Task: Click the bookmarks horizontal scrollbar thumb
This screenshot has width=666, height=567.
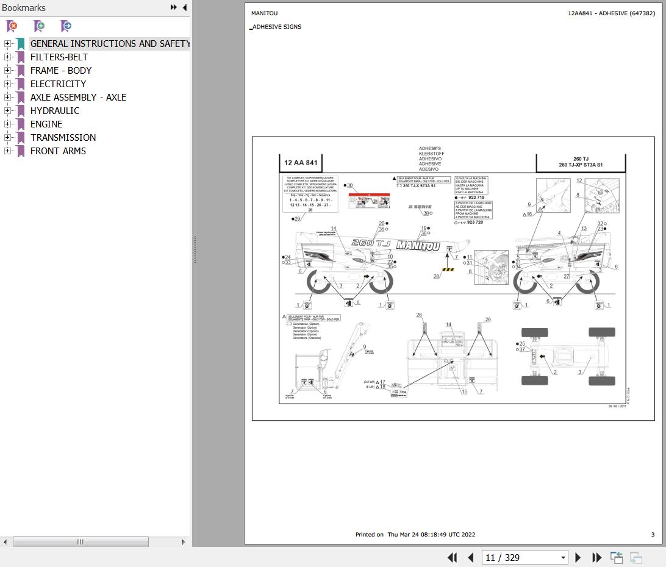Action: [x=81, y=542]
